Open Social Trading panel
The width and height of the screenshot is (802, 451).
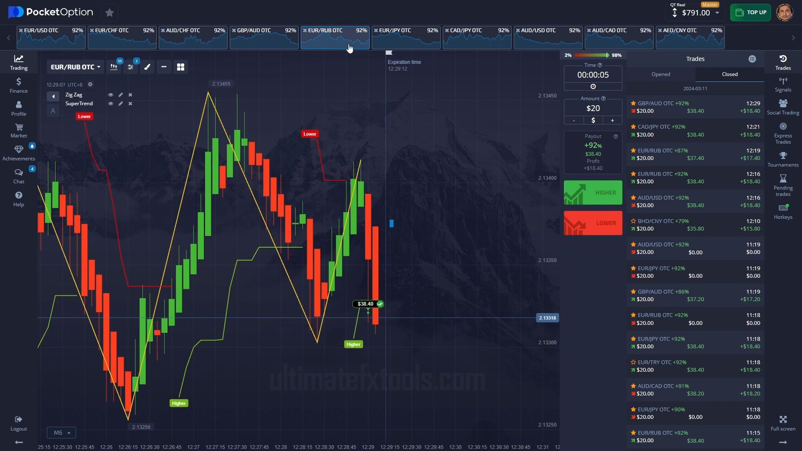[783, 107]
